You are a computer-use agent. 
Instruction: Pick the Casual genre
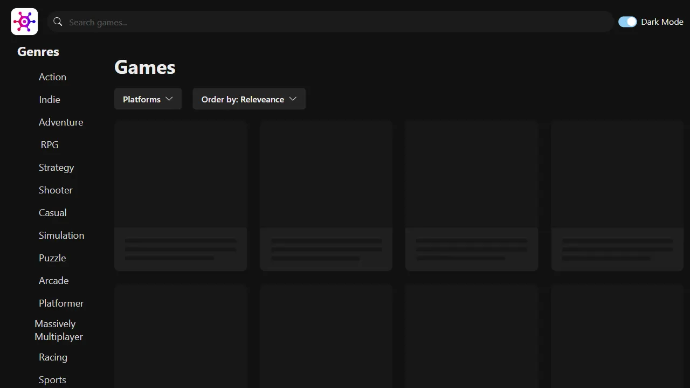click(53, 213)
